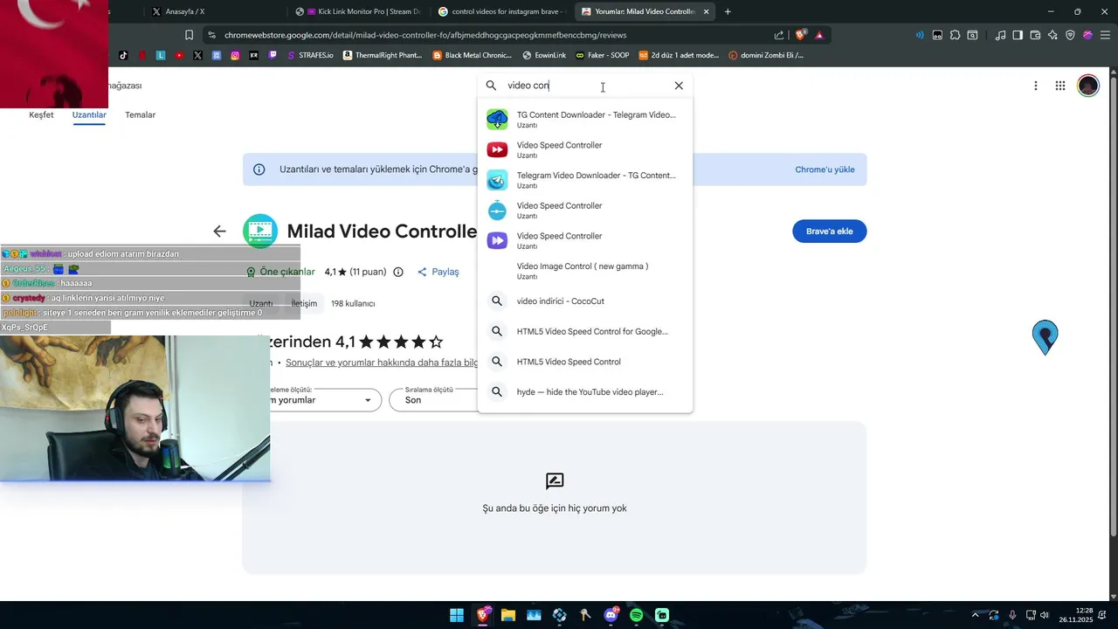Open the Extensions puzzle-piece icon
Image resolution: width=1118 pixels, height=629 pixels.
955,35
